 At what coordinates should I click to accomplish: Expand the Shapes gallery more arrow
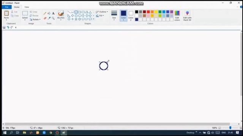pos(93,19)
